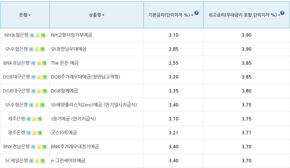Click blue 재 badge in SC제일은행 row

(x=31, y=161)
